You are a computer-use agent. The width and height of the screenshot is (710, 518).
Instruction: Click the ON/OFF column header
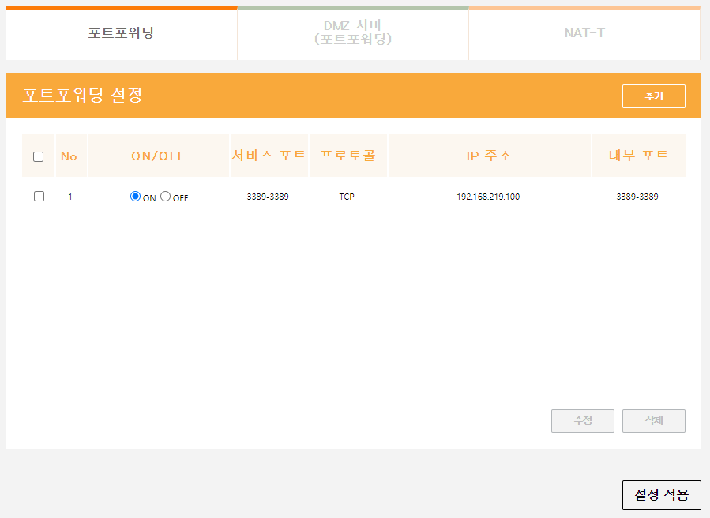[159, 156]
